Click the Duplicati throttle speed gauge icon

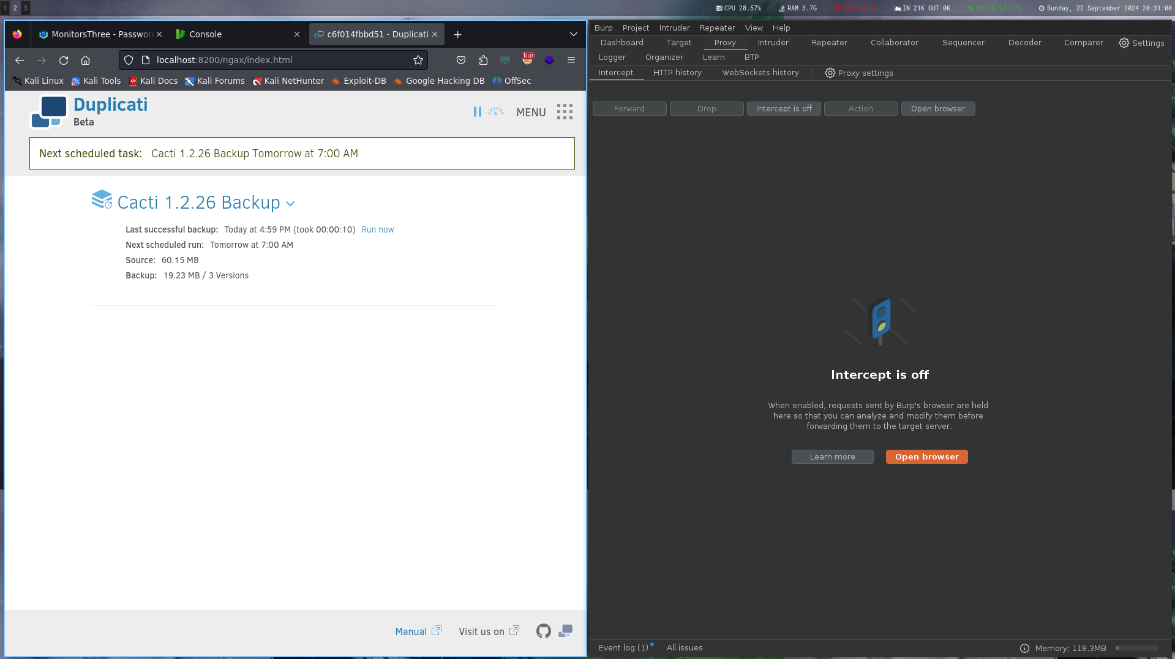[x=496, y=112]
